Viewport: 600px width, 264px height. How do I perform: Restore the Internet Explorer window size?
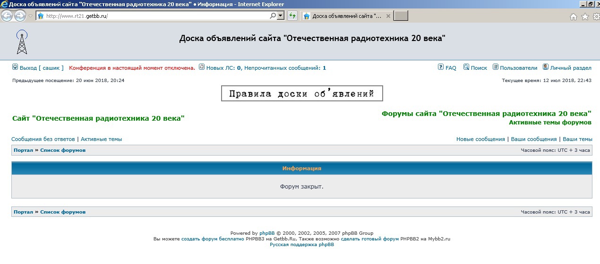(591, 4)
